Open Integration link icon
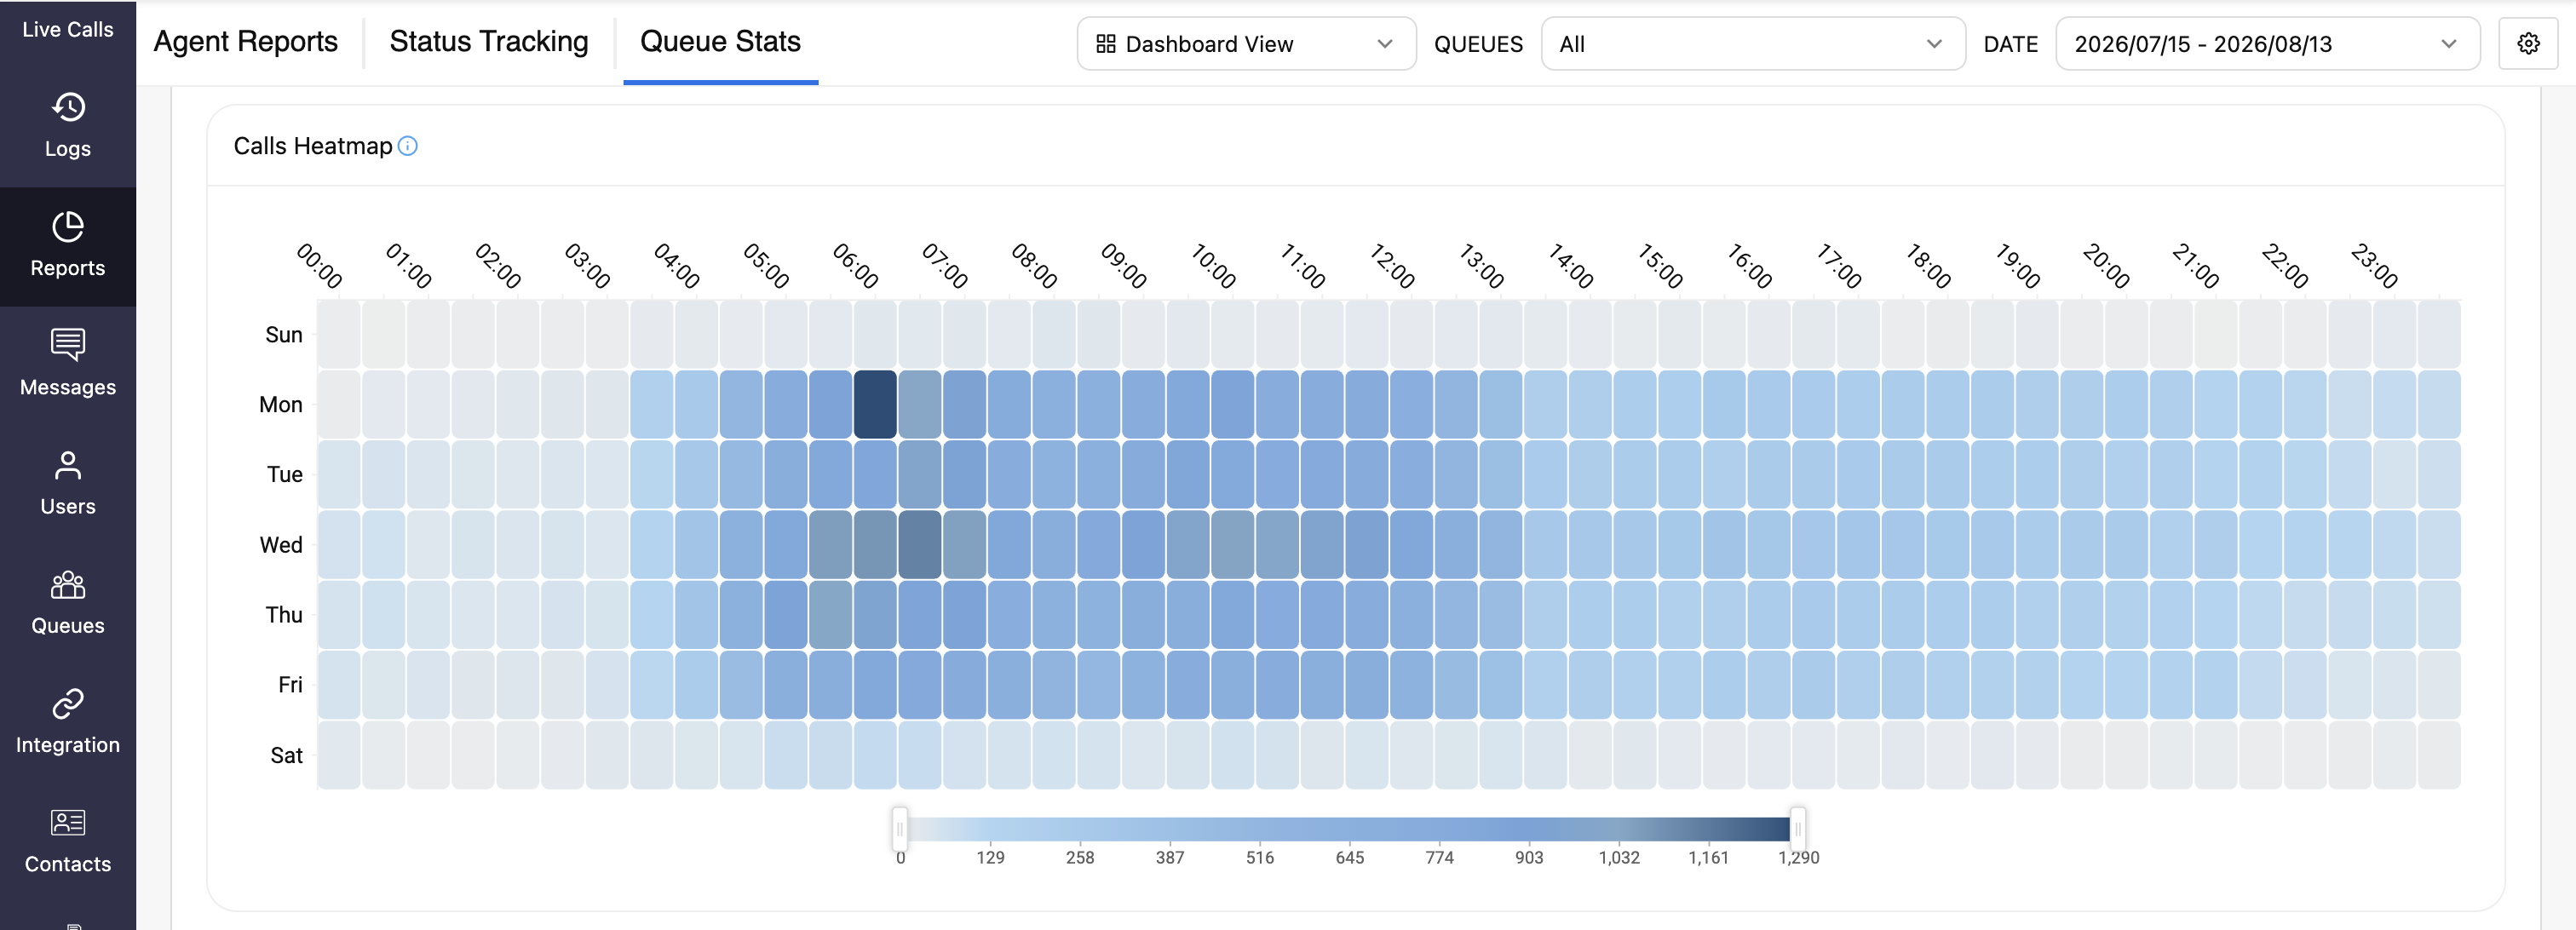 tap(68, 703)
